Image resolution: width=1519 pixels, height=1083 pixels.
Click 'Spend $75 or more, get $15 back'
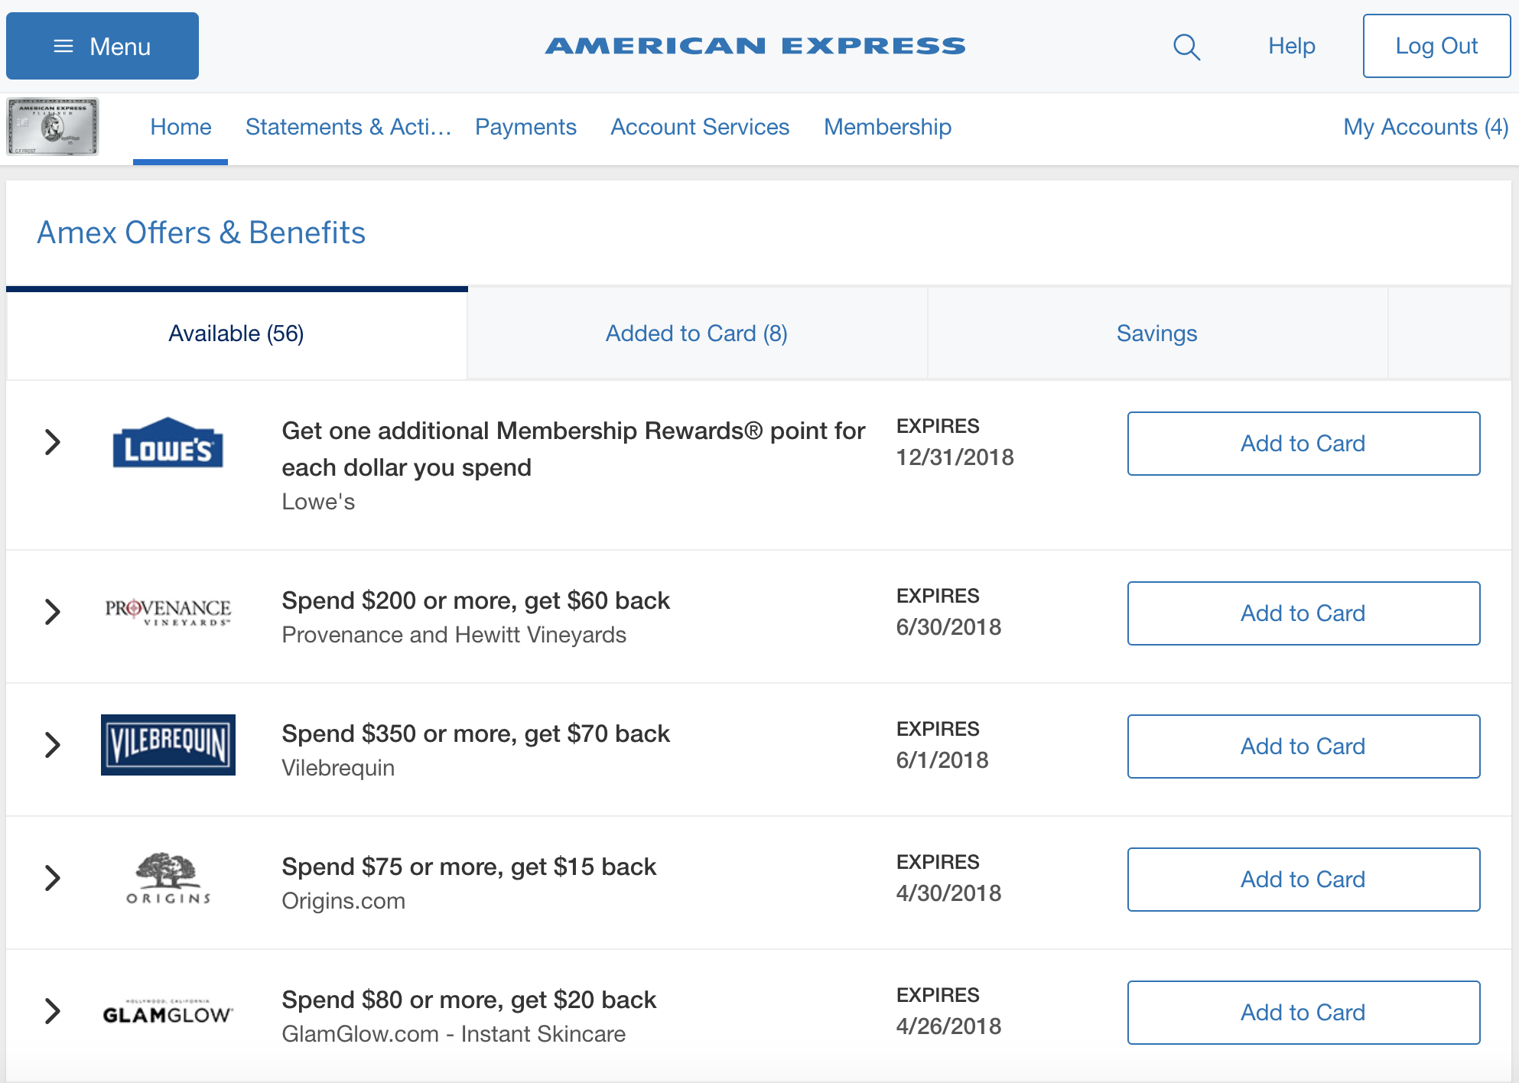tap(469, 867)
